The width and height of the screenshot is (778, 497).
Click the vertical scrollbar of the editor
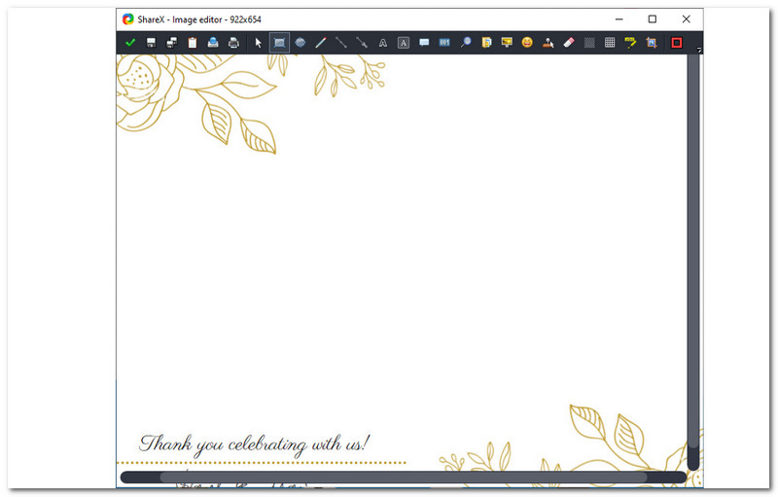[x=693, y=262]
